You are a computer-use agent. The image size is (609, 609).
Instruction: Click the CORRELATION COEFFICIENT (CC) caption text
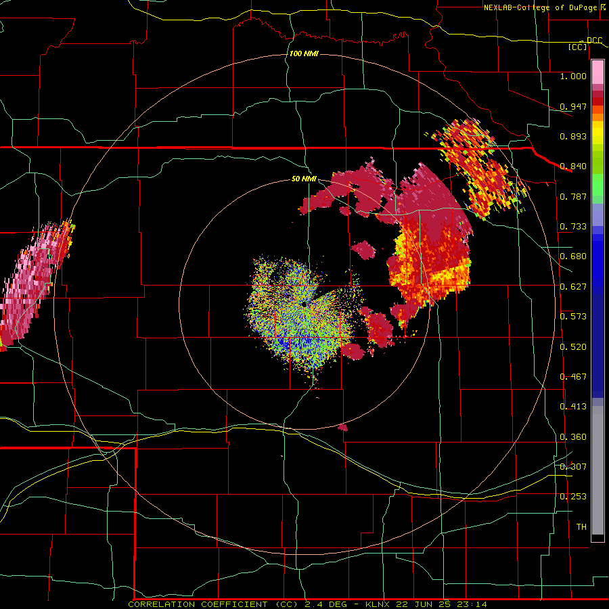coord(213,604)
